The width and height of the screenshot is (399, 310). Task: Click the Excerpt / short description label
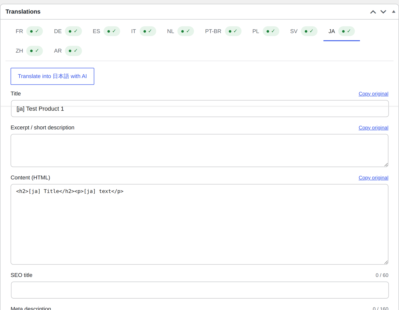[x=42, y=128]
